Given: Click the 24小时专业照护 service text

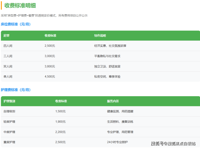Looking at the screenshot, I should (x=117, y=142).
